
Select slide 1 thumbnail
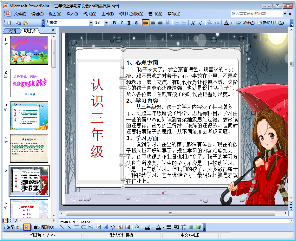[29, 50]
